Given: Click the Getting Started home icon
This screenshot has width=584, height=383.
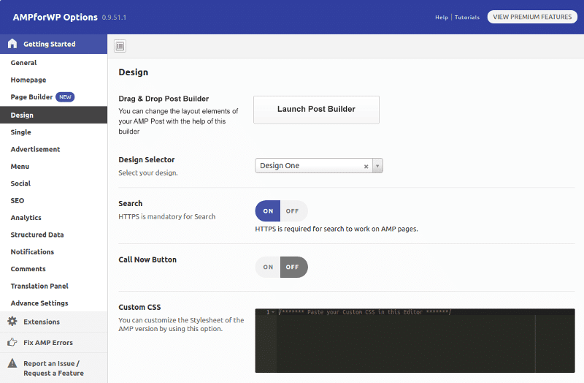Looking at the screenshot, I should (x=12, y=44).
